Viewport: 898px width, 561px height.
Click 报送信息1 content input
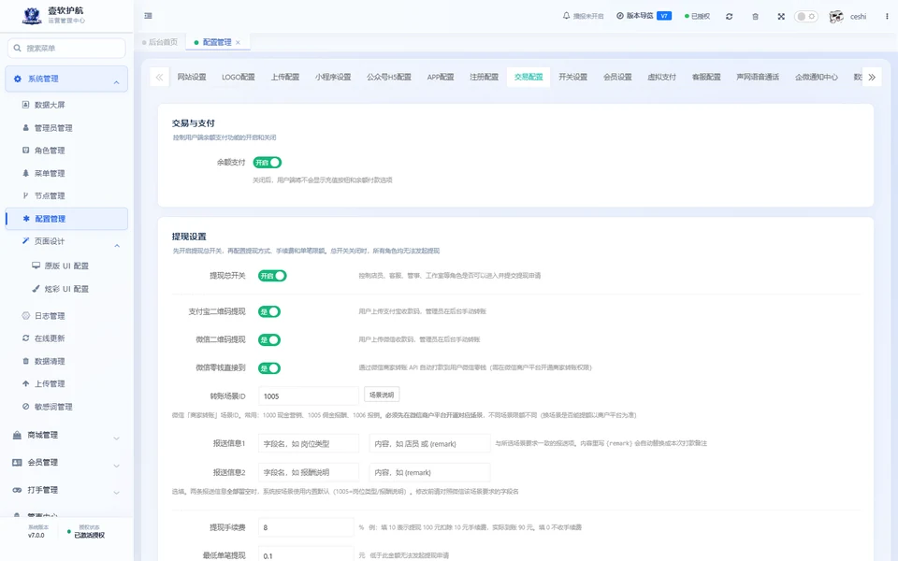coord(429,443)
